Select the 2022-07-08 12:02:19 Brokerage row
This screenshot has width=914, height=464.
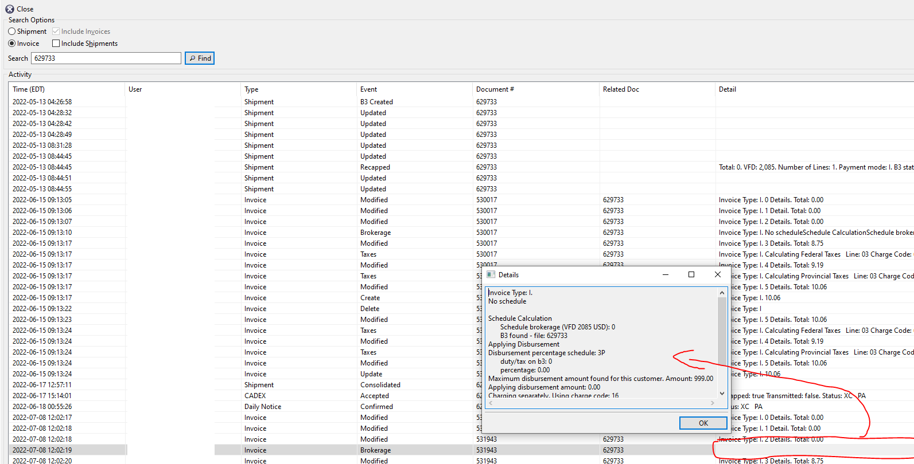(461, 450)
